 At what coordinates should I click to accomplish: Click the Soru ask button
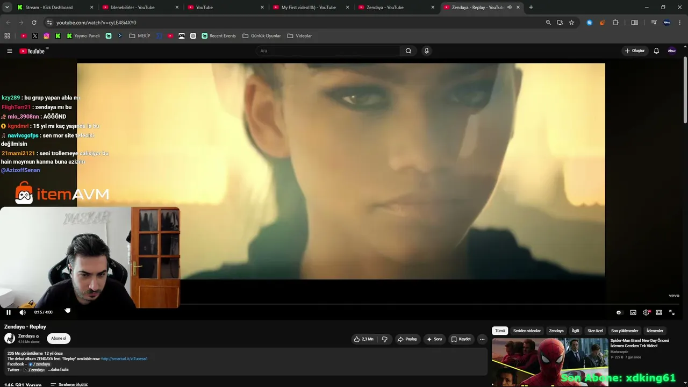pyautogui.click(x=434, y=339)
